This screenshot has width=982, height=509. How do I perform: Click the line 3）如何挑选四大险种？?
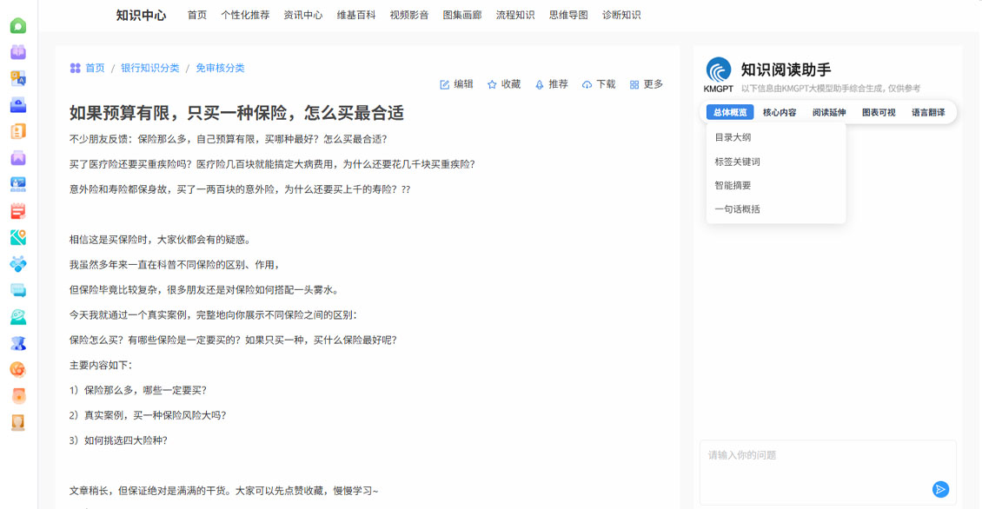(118, 440)
